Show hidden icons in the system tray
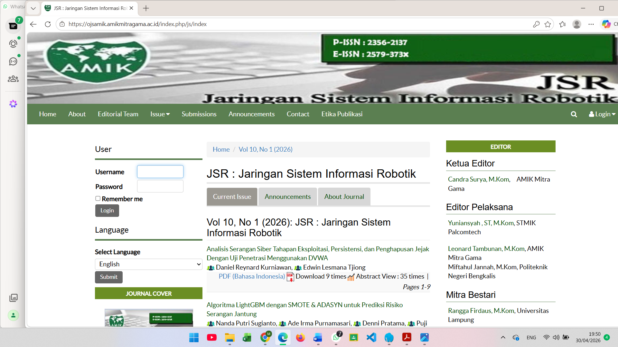618x347 pixels. pyautogui.click(x=503, y=337)
